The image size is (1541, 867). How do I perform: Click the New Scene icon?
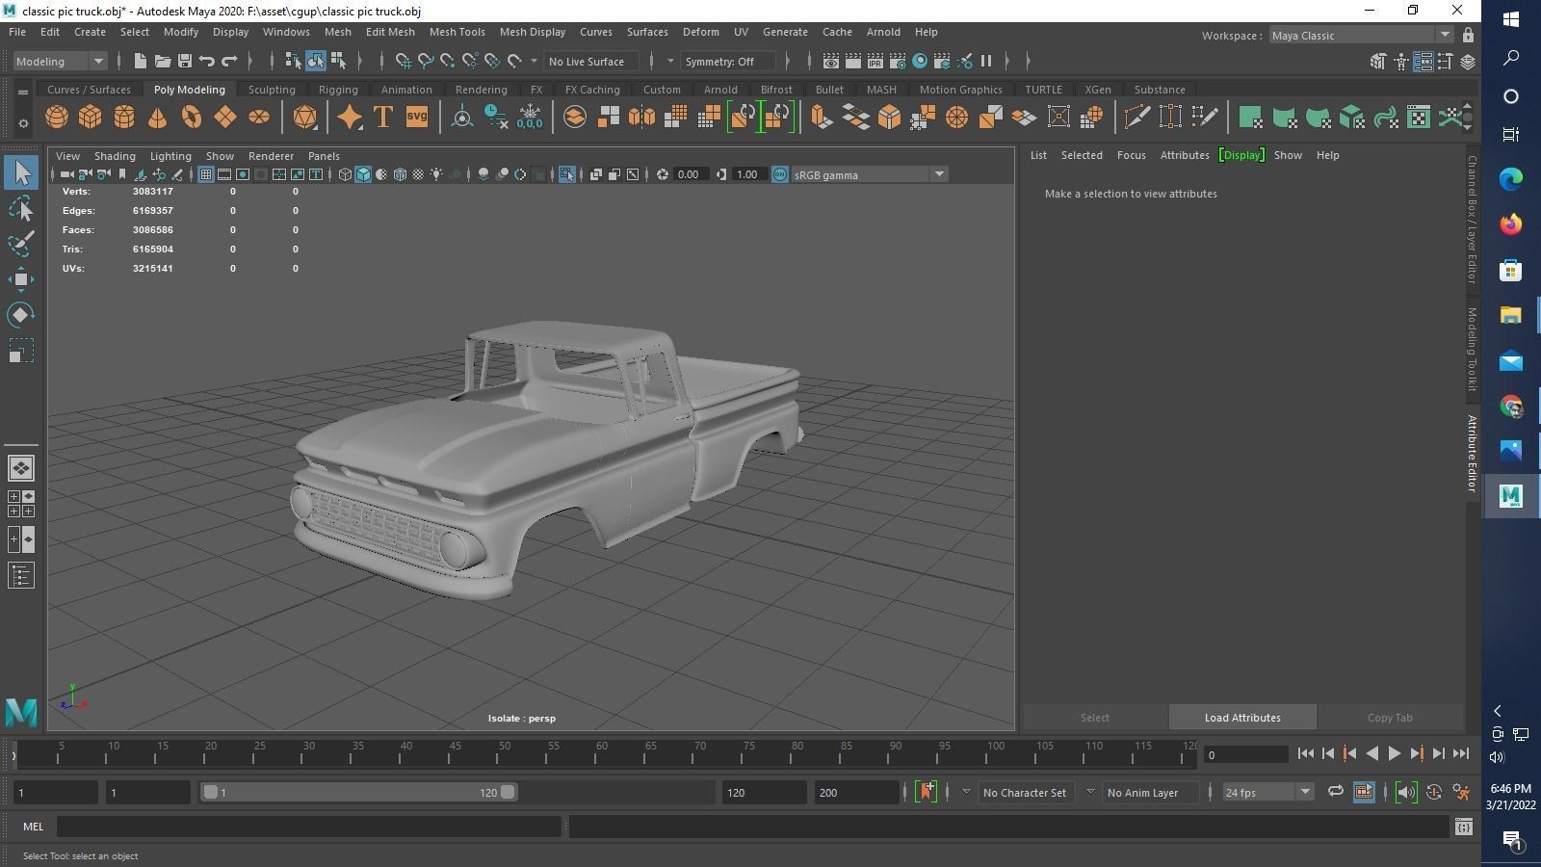(x=141, y=61)
